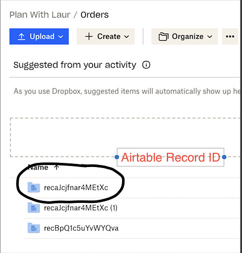Open the recaJcjfnar4MEtXc folder name
242x253 pixels.
[76, 188]
